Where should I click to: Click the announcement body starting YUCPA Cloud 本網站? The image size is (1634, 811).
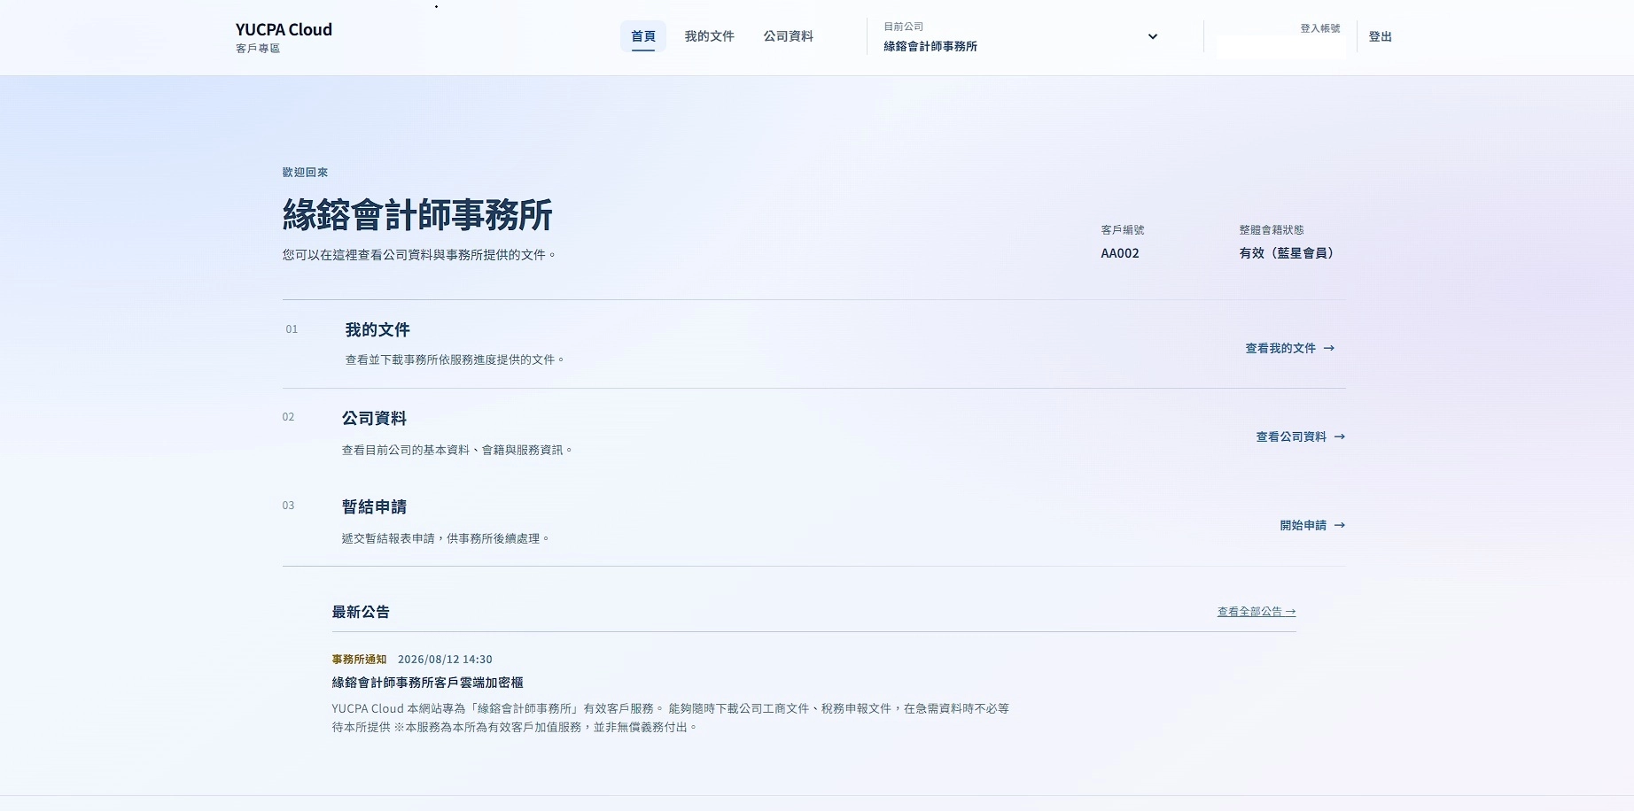pyautogui.click(x=671, y=718)
